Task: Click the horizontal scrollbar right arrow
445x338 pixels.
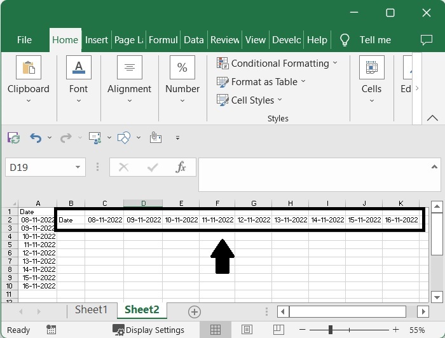Action: click(423, 311)
